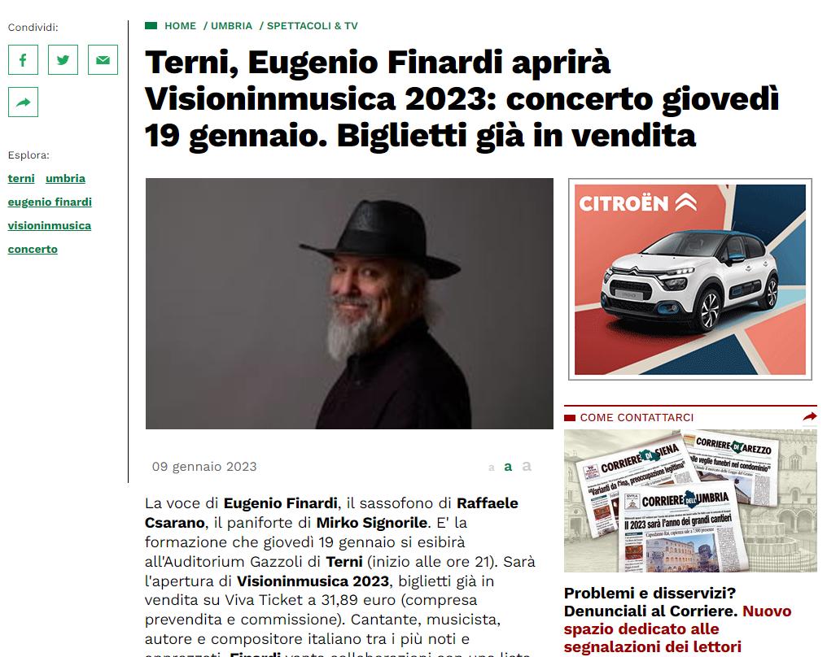This screenshot has width=827, height=657.
Task: Open the Eugenio Finardi portrait photo
Action: [x=349, y=303]
